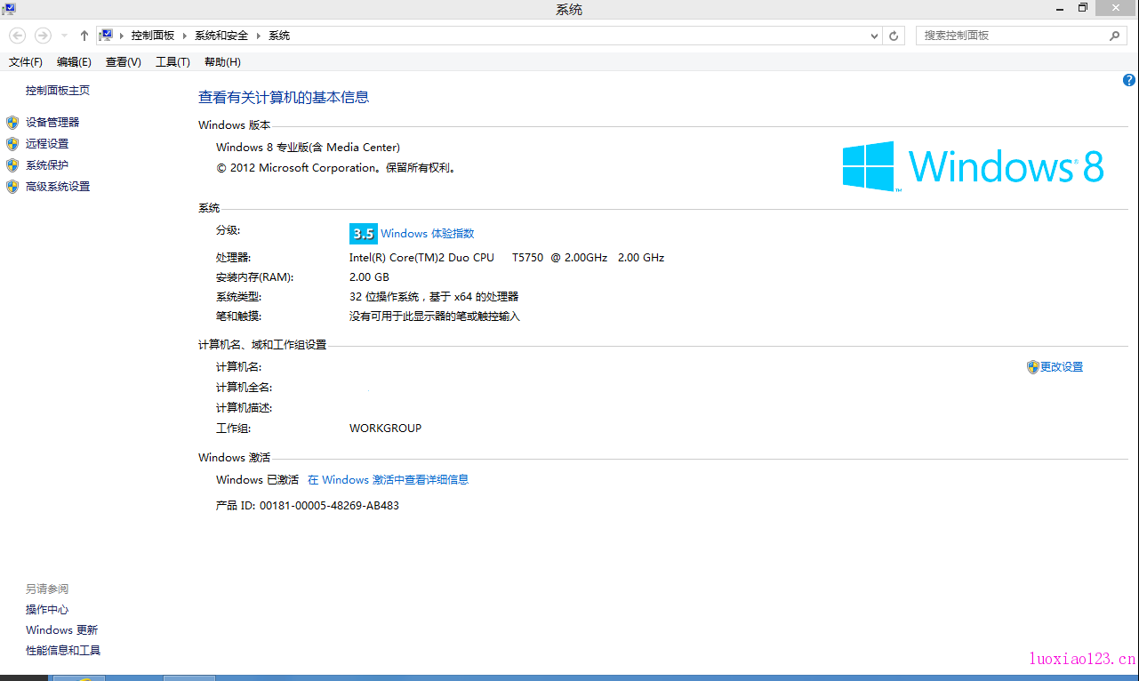
Task: Open 高级系统设置 link
Action: click(58, 187)
